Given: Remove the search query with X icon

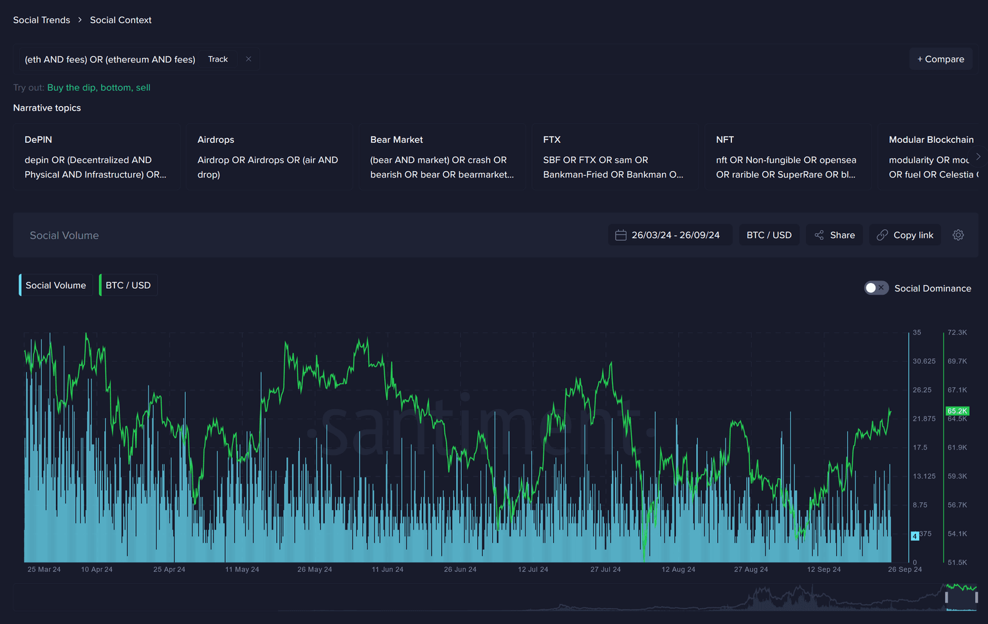Looking at the screenshot, I should point(248,59).
